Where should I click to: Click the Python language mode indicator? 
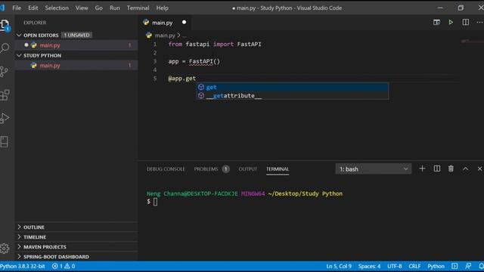[436, 266]
